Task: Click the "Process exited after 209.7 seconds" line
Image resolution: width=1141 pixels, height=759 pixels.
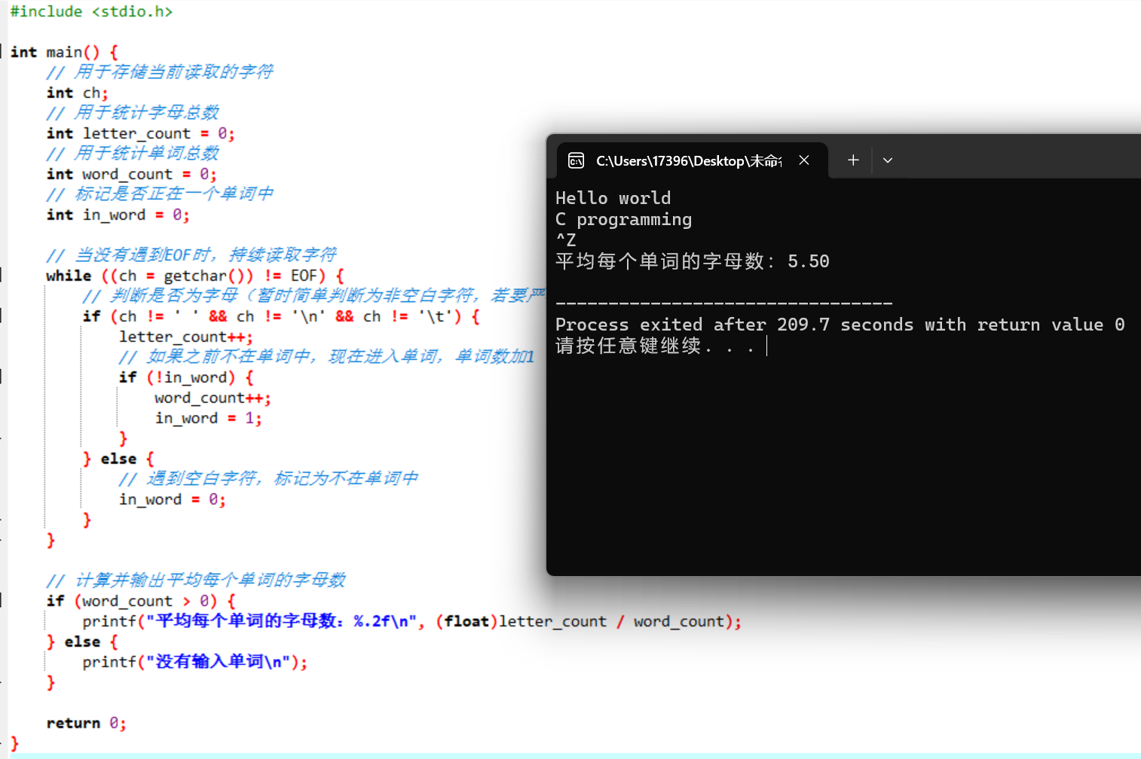Action: click(x=840, y=325)
